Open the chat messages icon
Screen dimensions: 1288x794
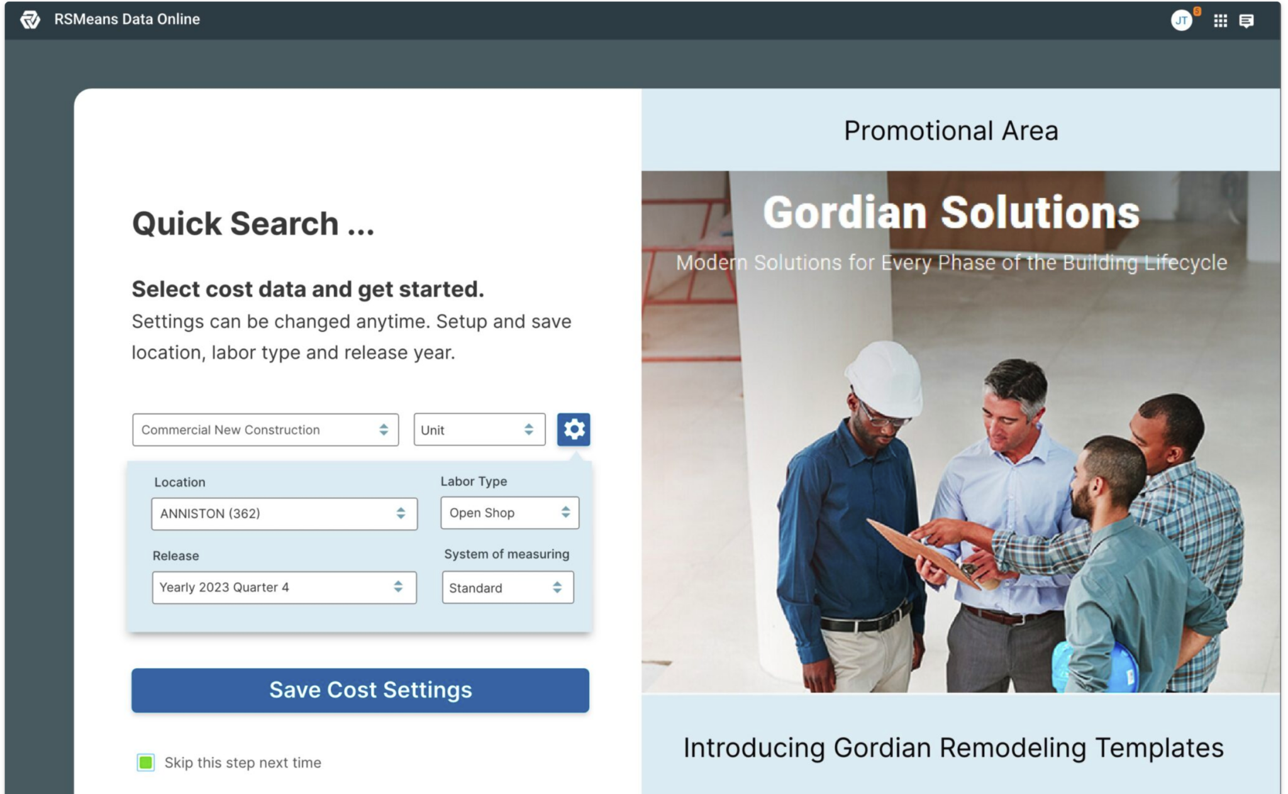click(x=1246, y=21)
